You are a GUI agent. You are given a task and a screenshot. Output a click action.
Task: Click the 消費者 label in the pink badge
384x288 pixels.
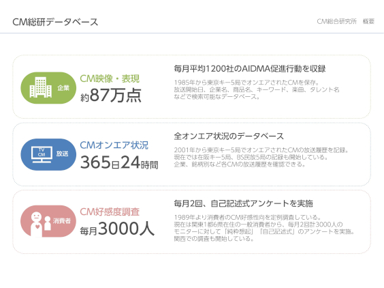click(62, 220)
